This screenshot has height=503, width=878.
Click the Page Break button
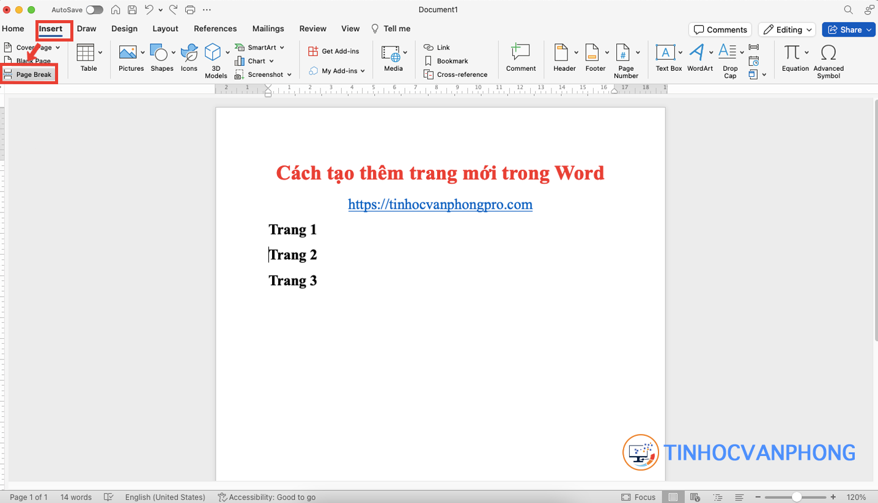click(x=29, y=74)
